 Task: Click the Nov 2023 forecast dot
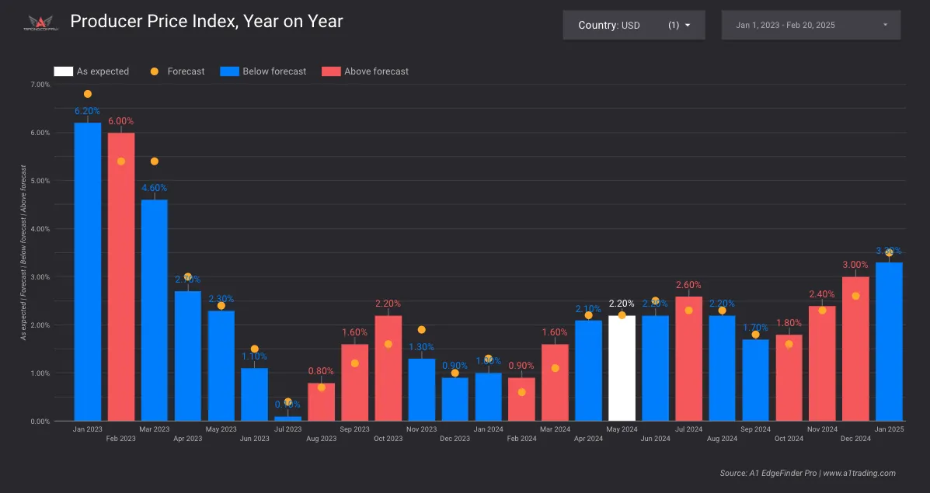point(421,330)
